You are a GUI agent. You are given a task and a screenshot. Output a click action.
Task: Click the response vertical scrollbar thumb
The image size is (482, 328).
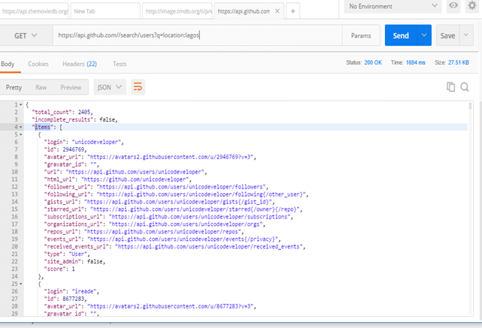pos(470,106)
